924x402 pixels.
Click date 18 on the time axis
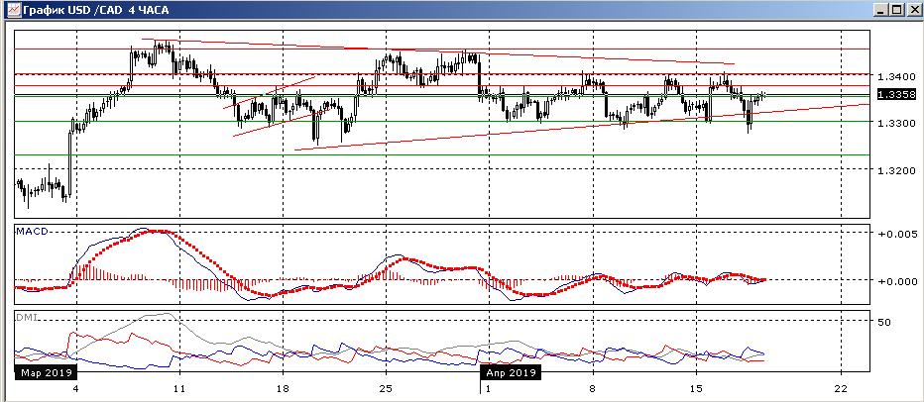283,387
